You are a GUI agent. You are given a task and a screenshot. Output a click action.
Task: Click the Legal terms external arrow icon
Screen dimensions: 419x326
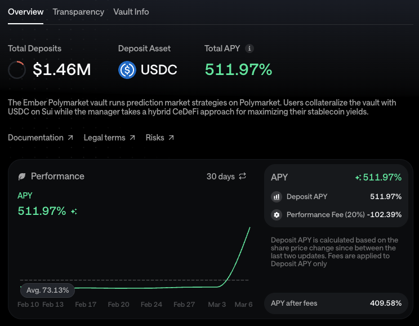click(x=132, y=138)
